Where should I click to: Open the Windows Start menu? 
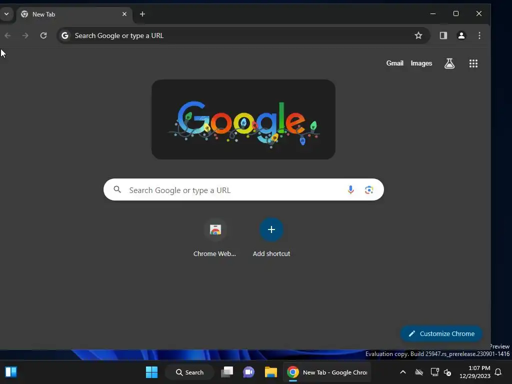[x=151, y=372]
